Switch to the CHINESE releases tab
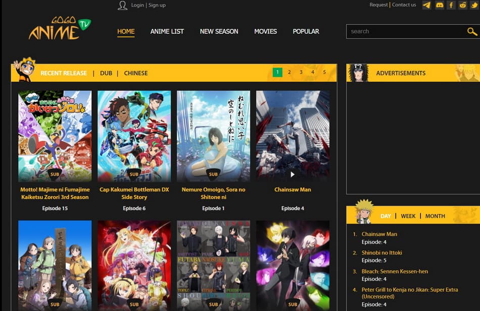This screenshot has height=311, width=480. 136,73
